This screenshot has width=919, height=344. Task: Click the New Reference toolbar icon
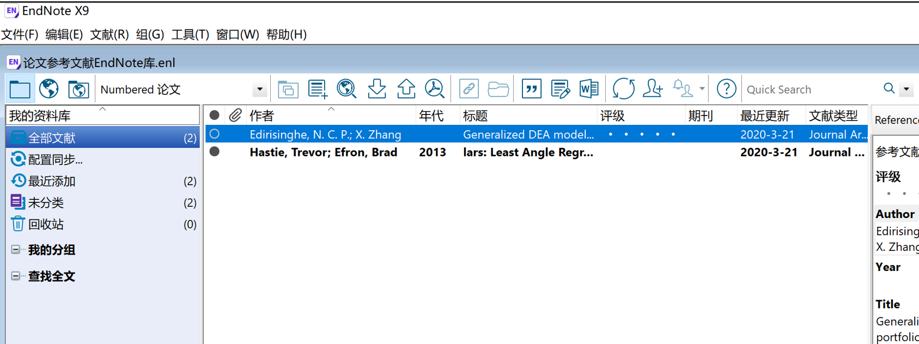[318, 89]
